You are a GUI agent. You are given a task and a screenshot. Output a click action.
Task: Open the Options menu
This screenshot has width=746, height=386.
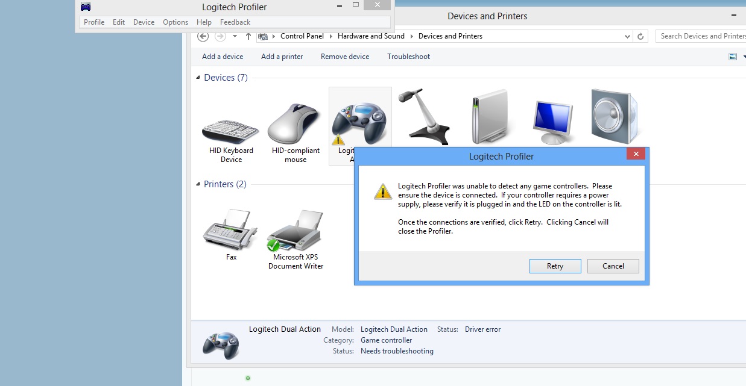click(x=175, y=22)
